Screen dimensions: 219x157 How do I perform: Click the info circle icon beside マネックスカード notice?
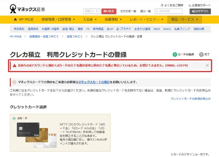(x=14, y=82)
